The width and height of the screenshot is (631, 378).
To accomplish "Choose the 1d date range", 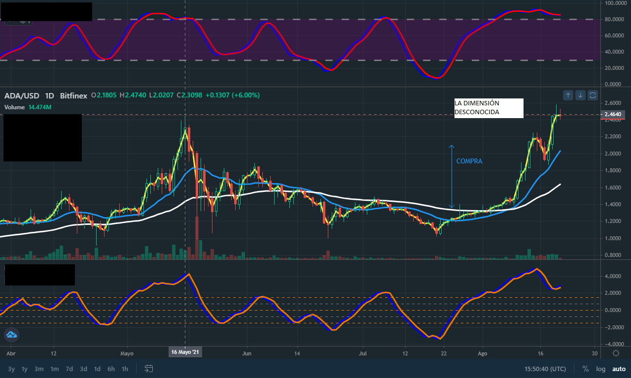I will pyautogui.click(x=98, y=369).
